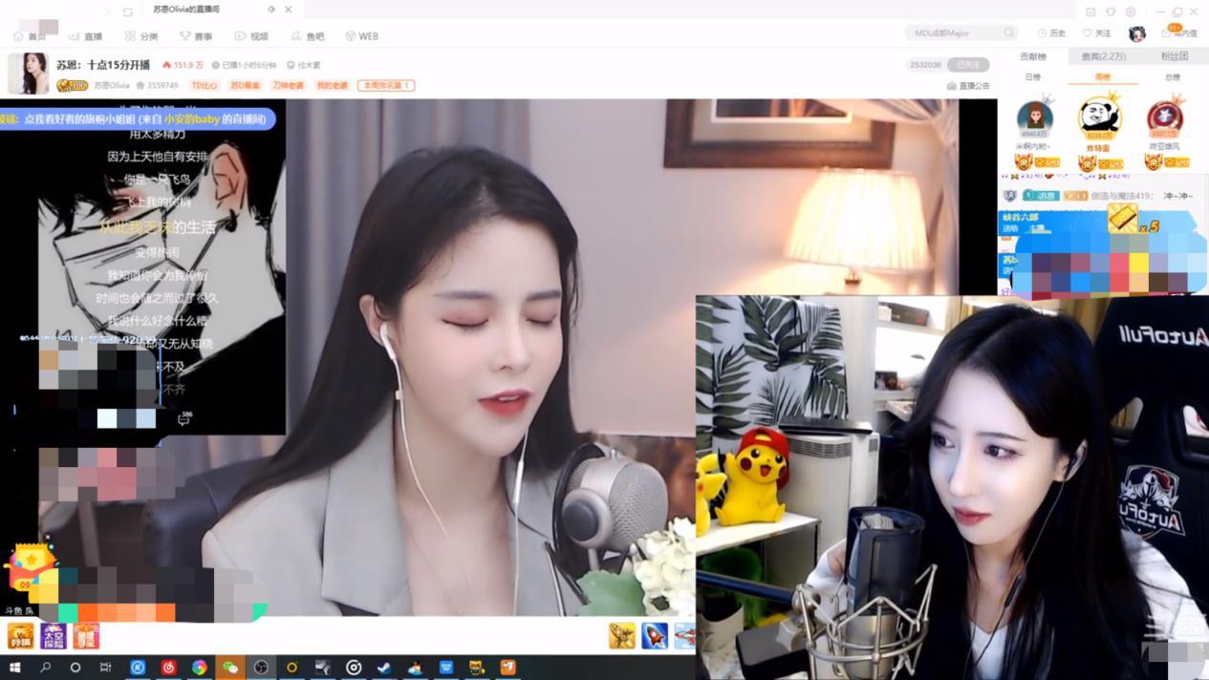This screenshot has height=680, width=1209.
Task: Open NetEase Cloud Music on the taskbar
Action: click(x=168, y=668)
